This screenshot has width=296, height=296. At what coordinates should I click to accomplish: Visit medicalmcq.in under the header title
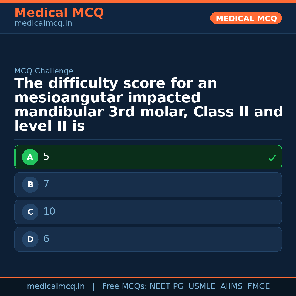(43, 23)
